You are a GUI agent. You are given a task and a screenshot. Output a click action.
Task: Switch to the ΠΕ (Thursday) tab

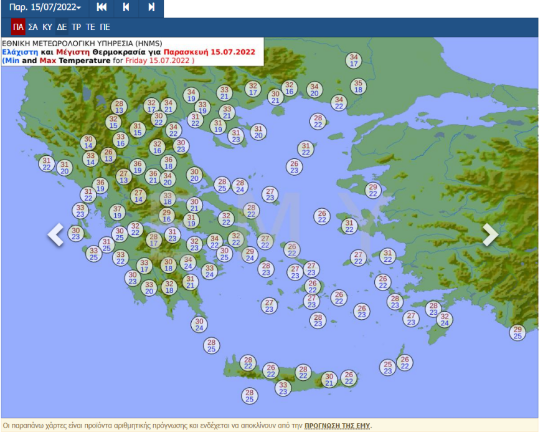tap(105, 27)
